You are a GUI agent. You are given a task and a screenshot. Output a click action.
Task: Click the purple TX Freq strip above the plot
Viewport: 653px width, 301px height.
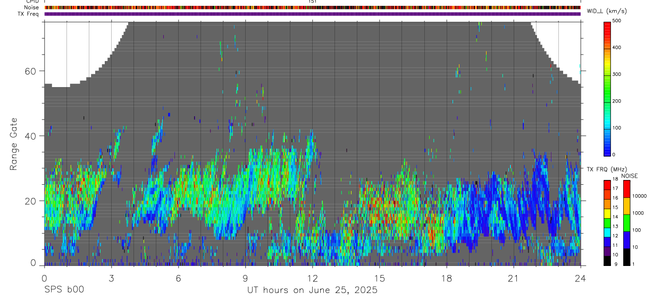313,14
